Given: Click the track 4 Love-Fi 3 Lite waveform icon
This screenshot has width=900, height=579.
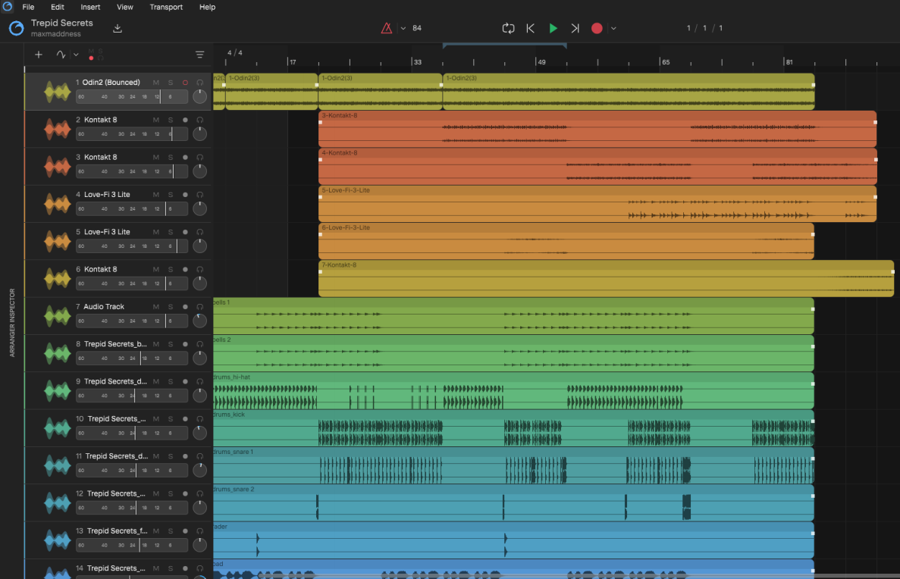Looking at the screenshot, I should (x=58, y=204).
